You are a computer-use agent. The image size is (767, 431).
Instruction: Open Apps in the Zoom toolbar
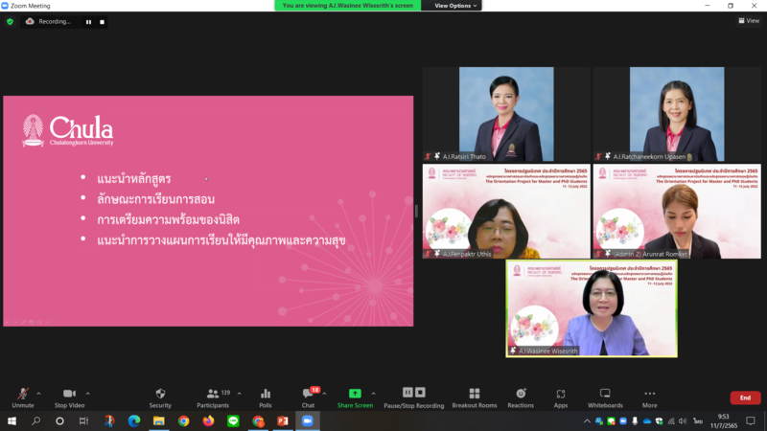coord(561,397)
